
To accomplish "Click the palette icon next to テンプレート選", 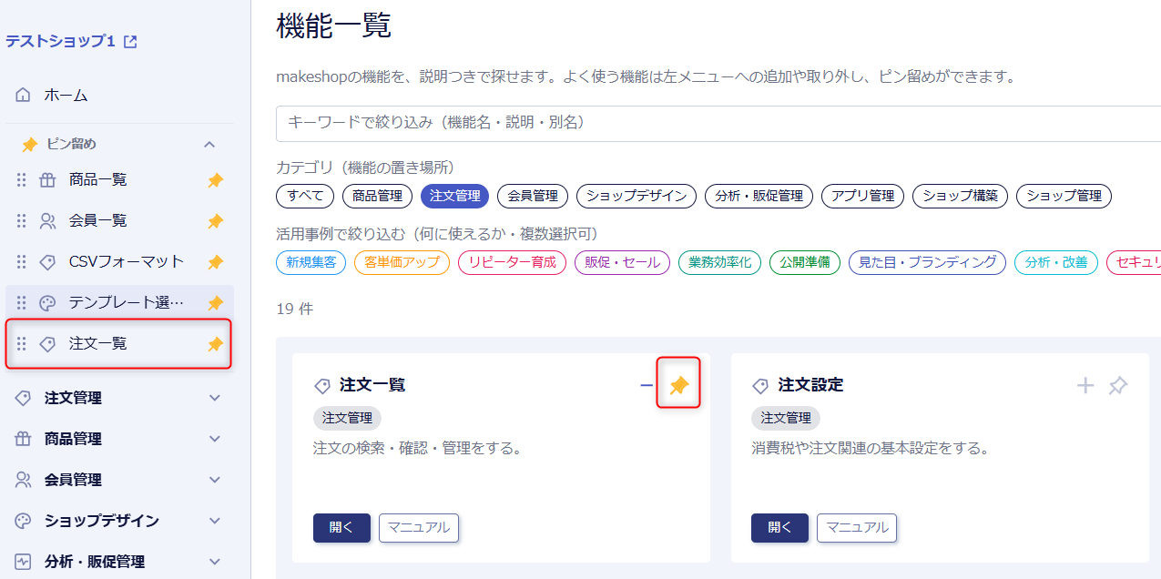I will 47,303.
